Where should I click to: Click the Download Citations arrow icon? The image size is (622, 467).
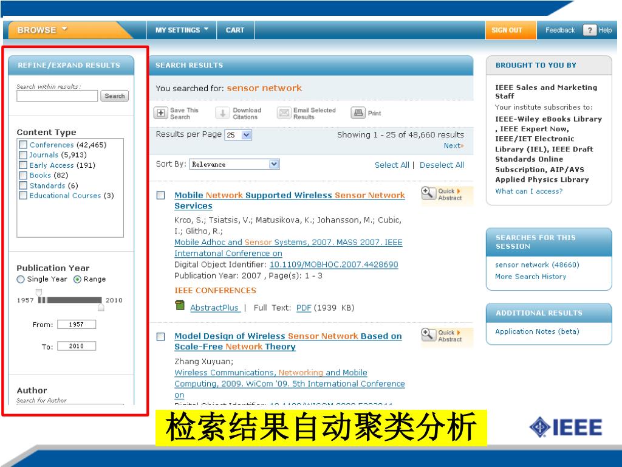point(222,113)
